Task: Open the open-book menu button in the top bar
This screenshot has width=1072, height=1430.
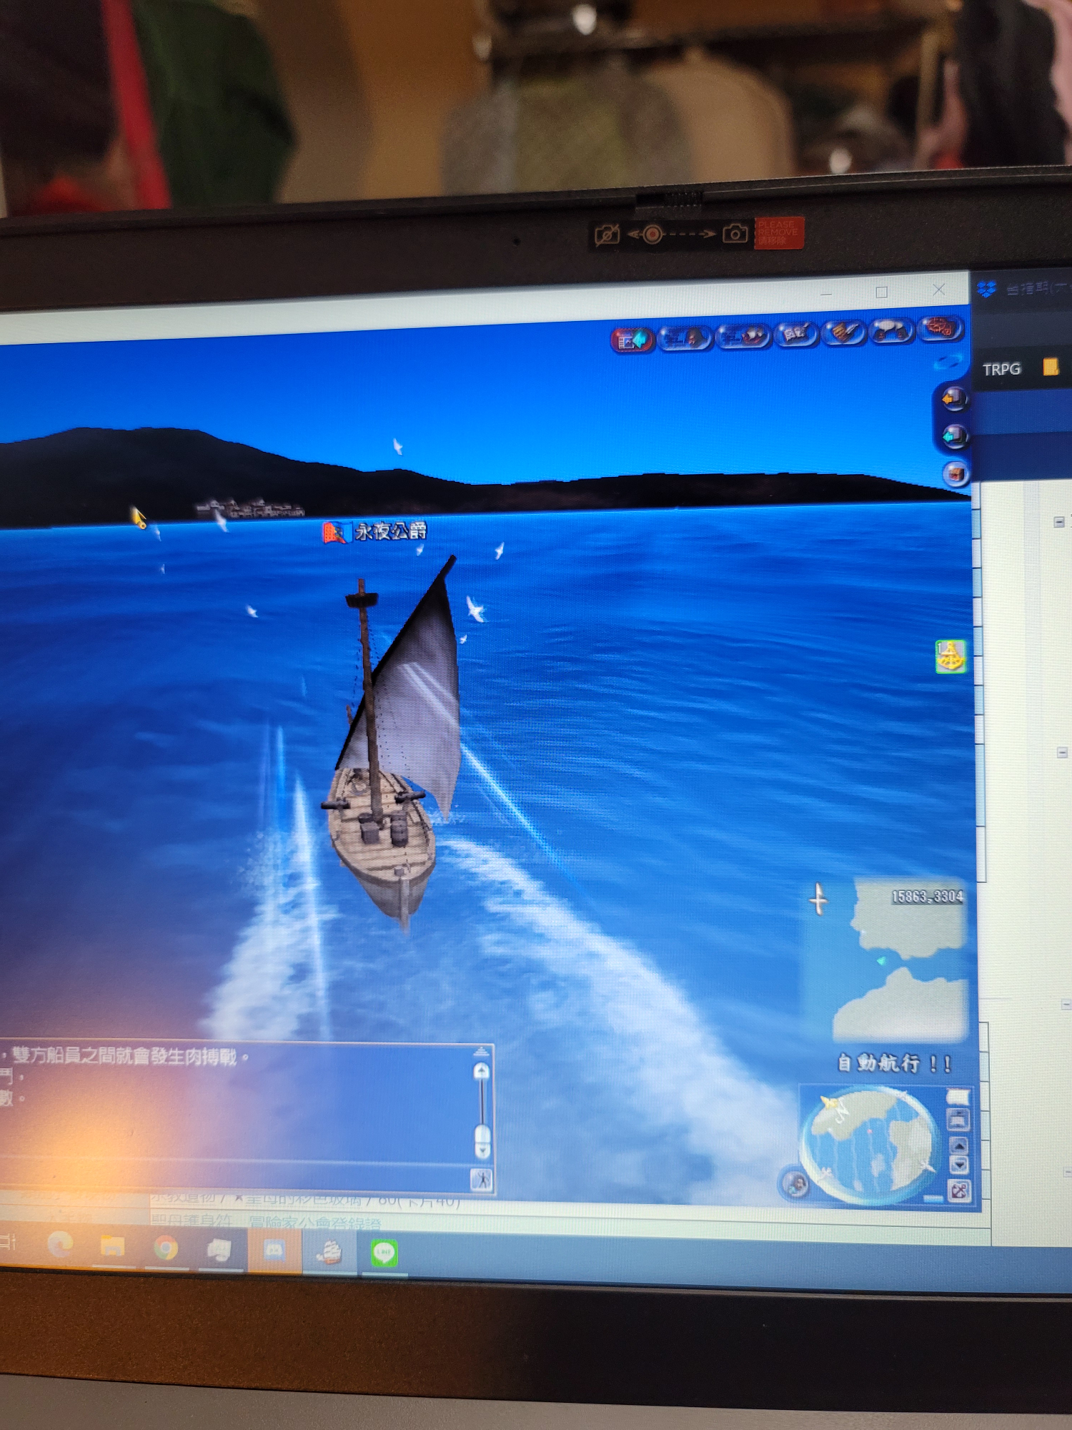Action: [x=796, y=333]
